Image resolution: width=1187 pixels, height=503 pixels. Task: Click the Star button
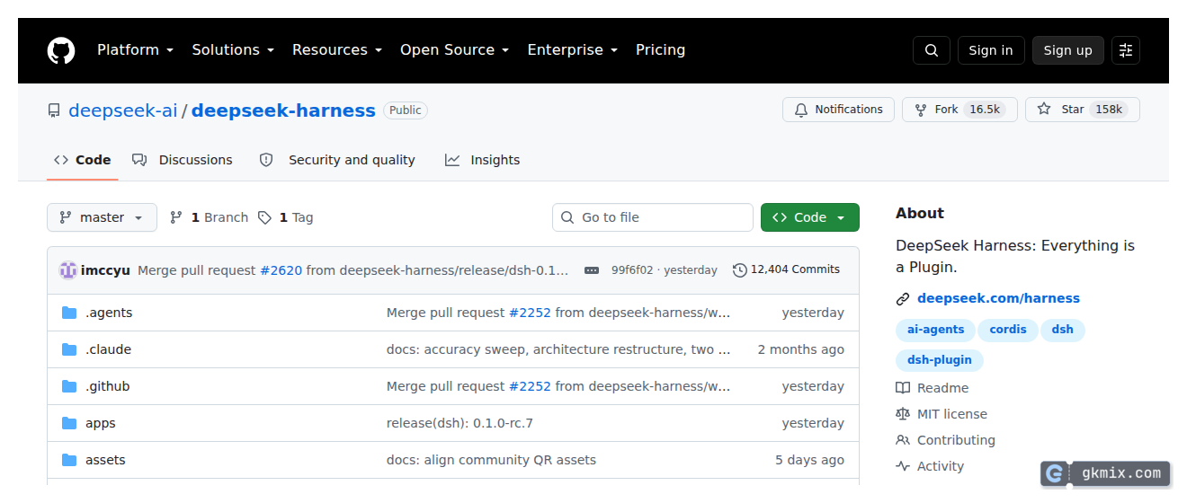tap(1083, 110)
